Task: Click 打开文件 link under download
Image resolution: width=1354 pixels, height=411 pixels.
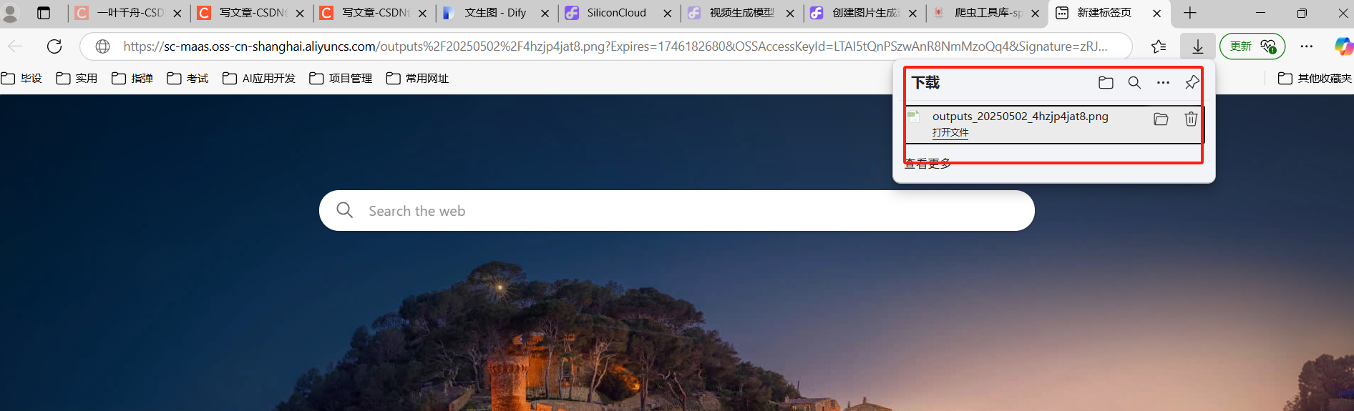Action: click(950, 132)
